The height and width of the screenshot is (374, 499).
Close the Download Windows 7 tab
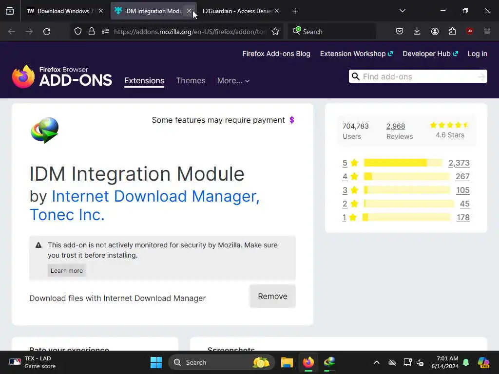click(101, 11)
